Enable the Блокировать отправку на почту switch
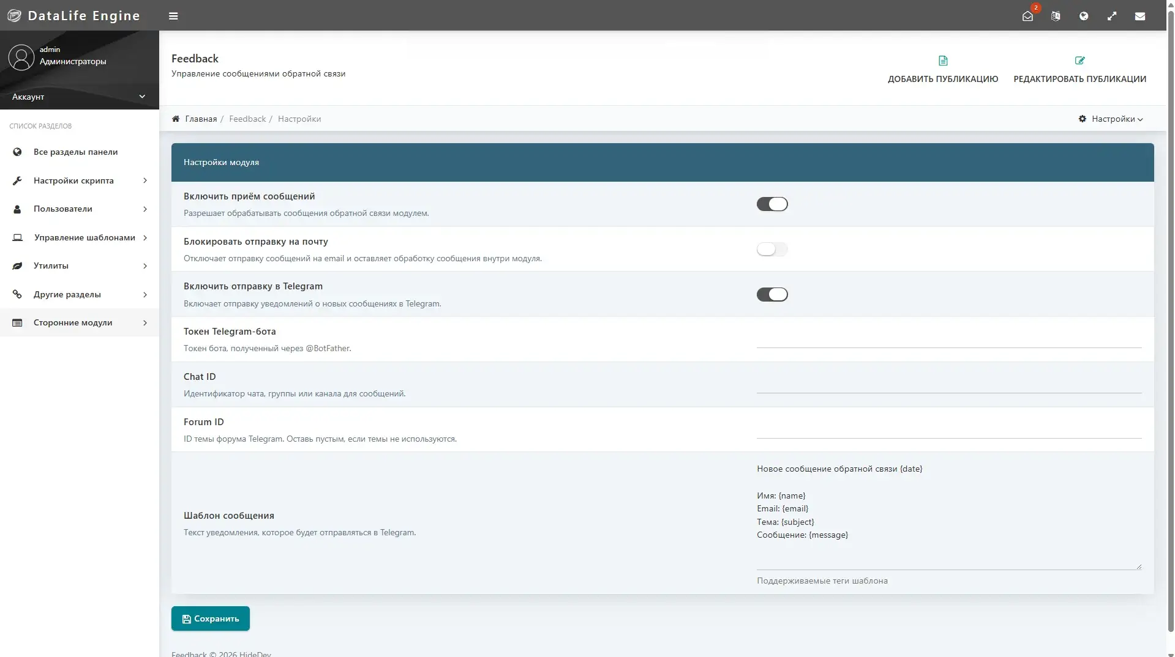The image size is (1175, 657). click(x=772, y=250)
